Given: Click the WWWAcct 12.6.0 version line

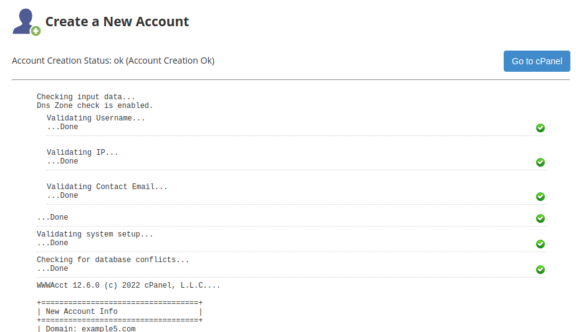Looking at the screenshot, I should pyautogui.click(x=128, y=285).
